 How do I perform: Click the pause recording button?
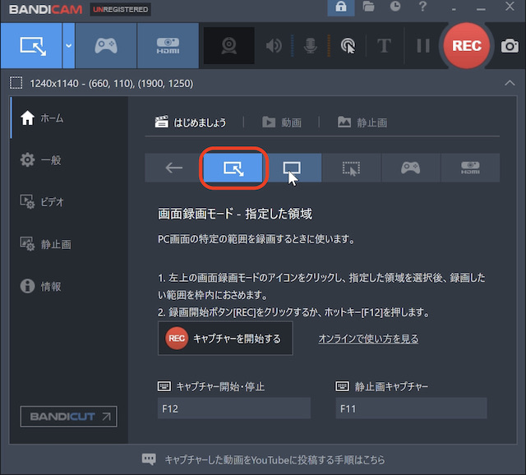click(x=423, y=46)
